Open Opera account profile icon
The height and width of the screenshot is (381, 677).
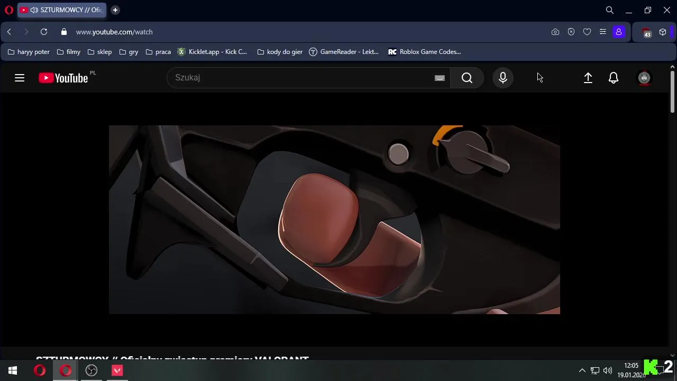tap(619, 32)
